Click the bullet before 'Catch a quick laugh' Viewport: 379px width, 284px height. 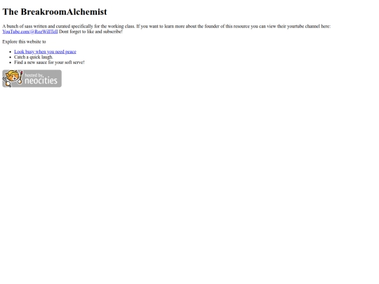(x=10, y=58)
